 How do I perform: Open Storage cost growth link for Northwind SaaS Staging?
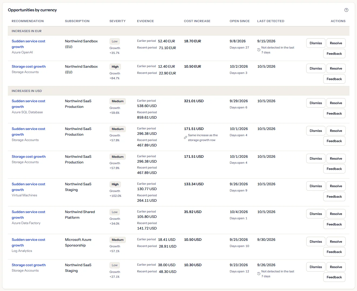click(x=29, y=265)
